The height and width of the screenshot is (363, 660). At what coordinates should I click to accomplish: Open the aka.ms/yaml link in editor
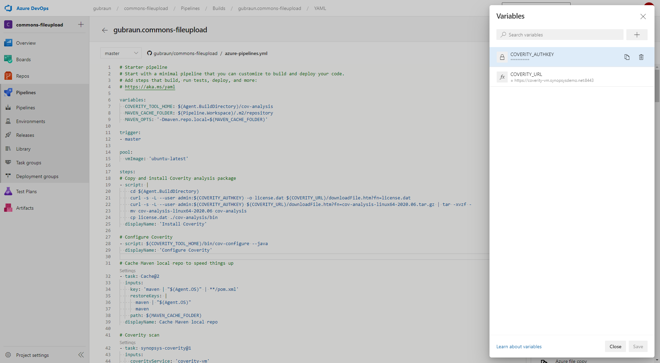[150, 87]
